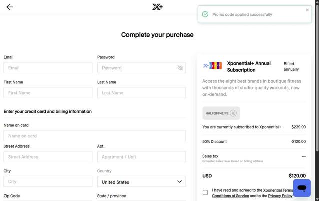Viewport: 319px width, 201px height.
Task: Focus the Password input field
Action: (142, 68)
